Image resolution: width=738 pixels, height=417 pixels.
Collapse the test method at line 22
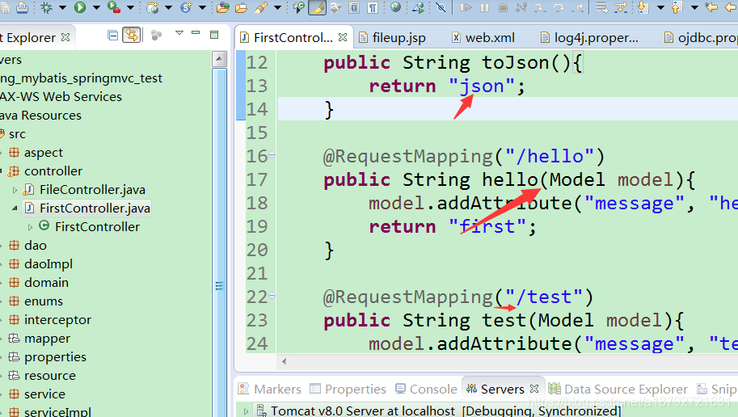272,296
